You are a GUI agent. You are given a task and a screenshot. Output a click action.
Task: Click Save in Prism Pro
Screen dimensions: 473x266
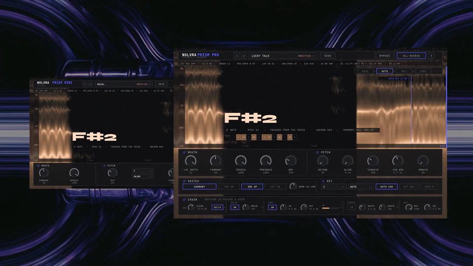coord(328,56)
